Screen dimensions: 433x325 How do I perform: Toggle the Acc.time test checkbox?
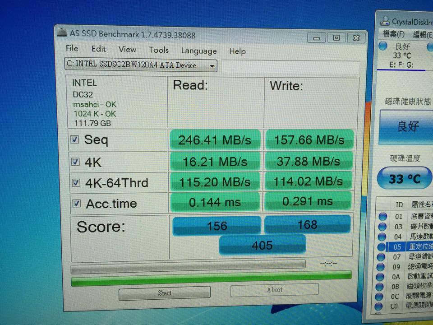click(77, 204)
